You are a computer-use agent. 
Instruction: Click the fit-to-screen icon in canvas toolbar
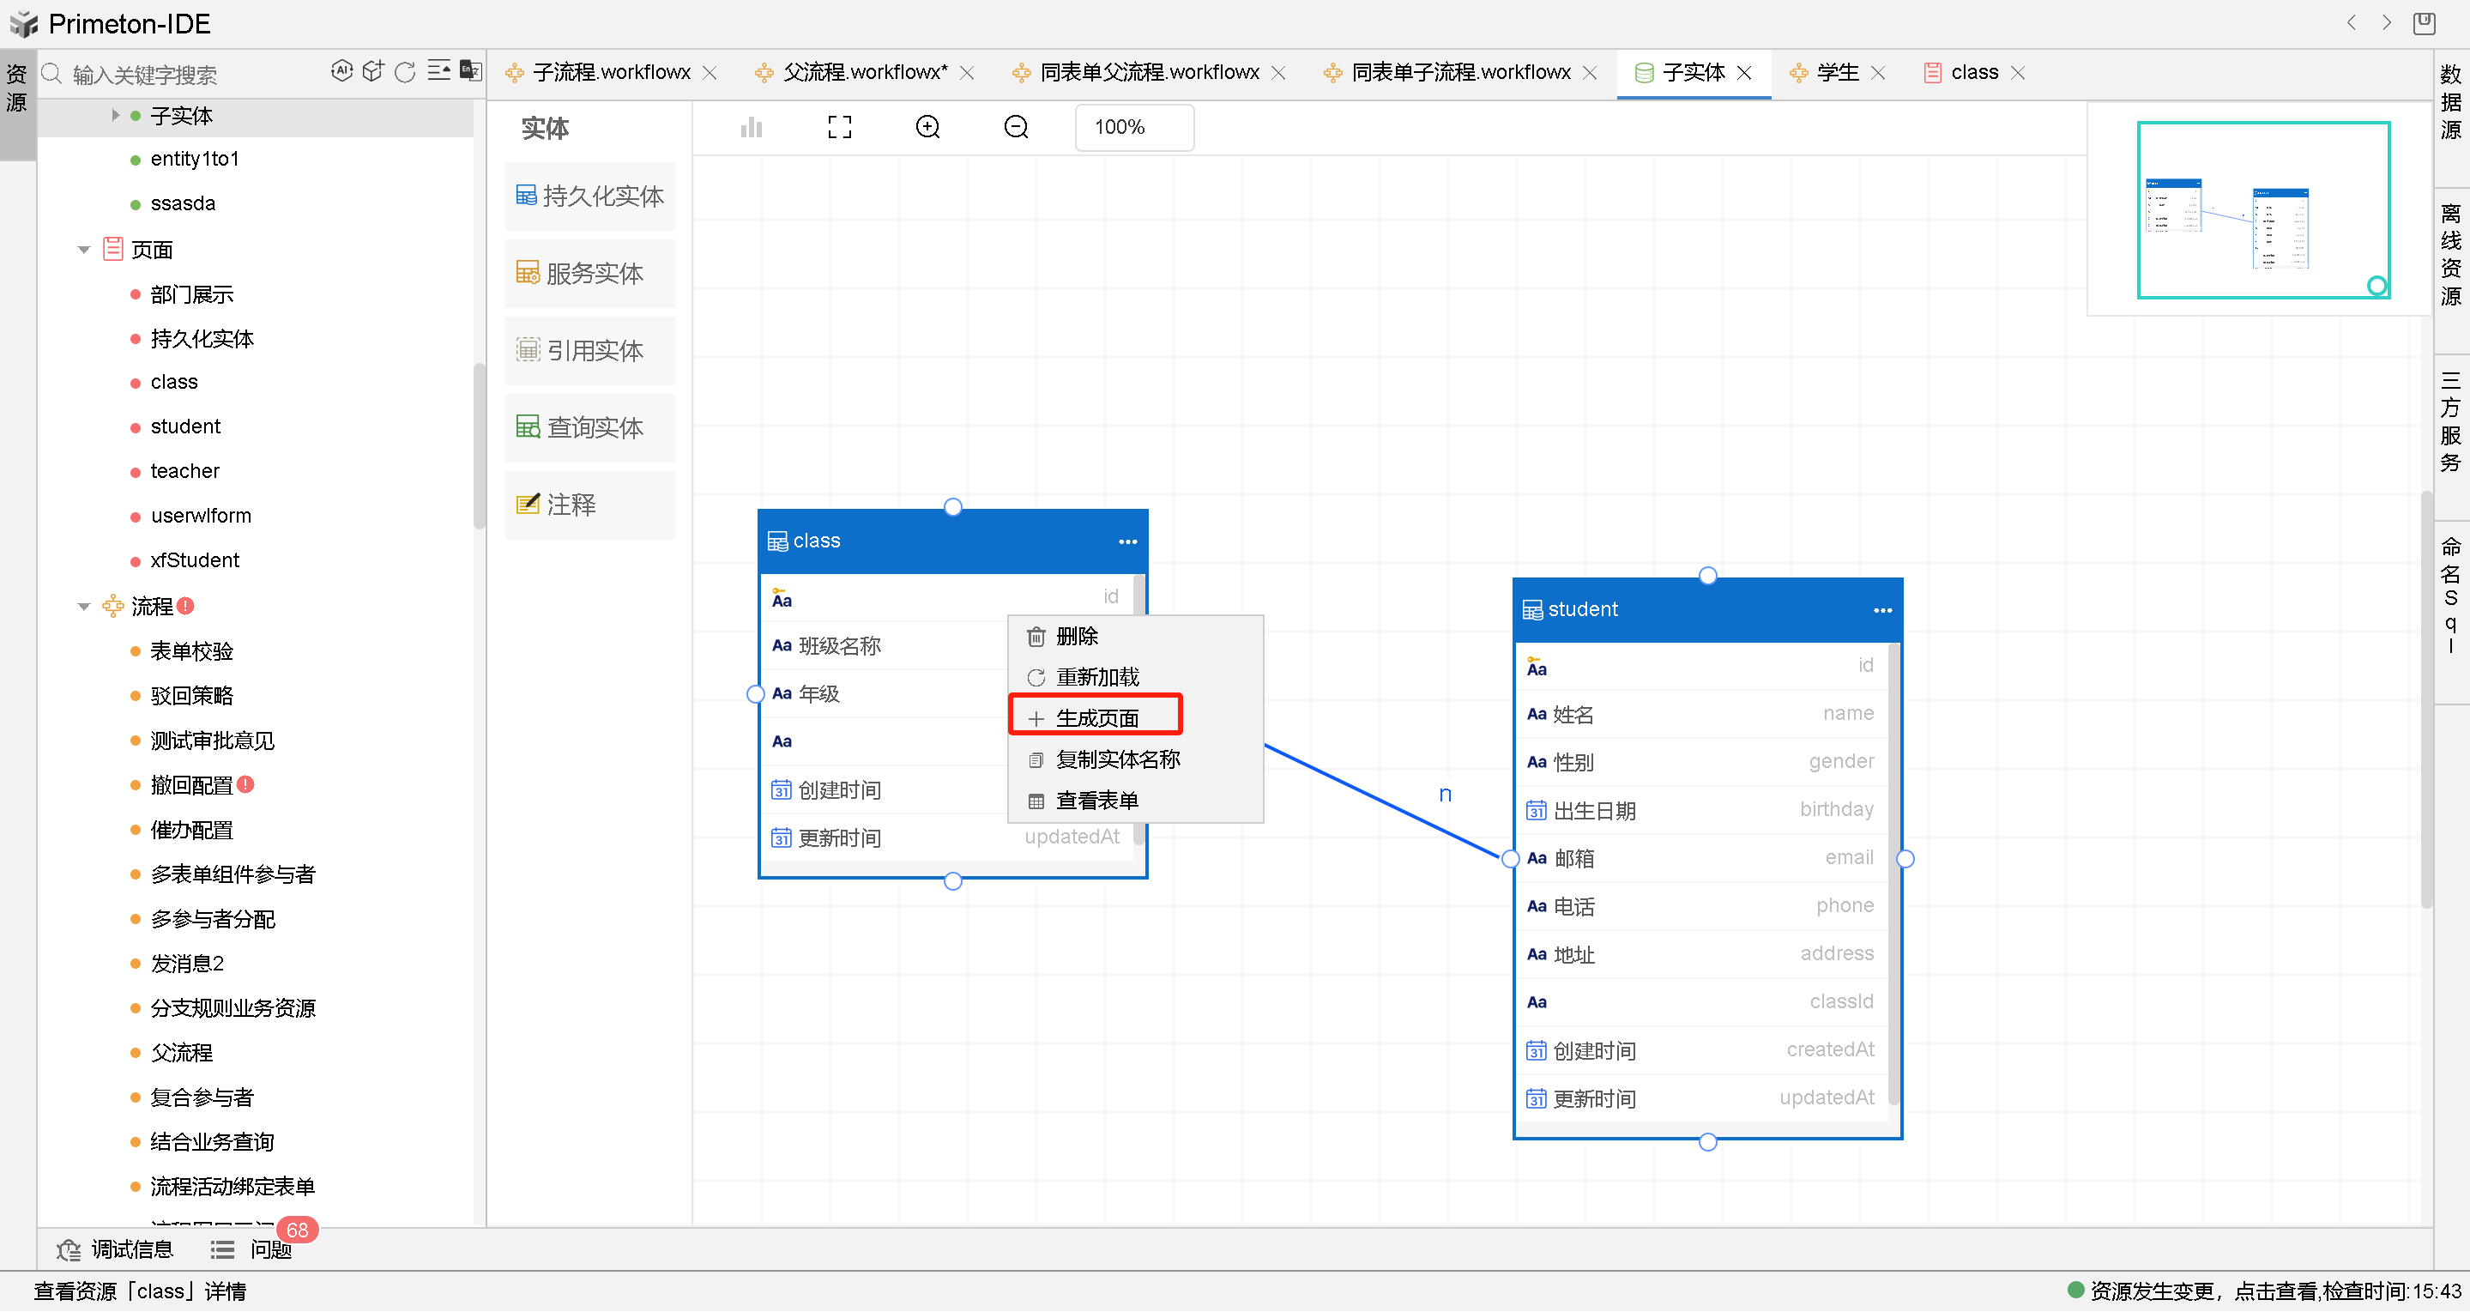839,128
